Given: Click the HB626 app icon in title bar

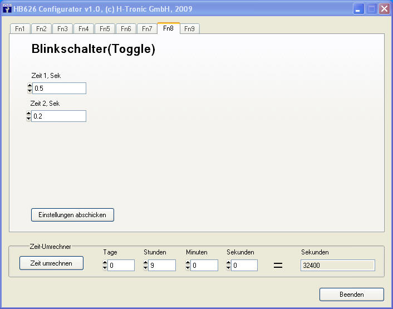Looking at the screenshot, I should 7,9.
